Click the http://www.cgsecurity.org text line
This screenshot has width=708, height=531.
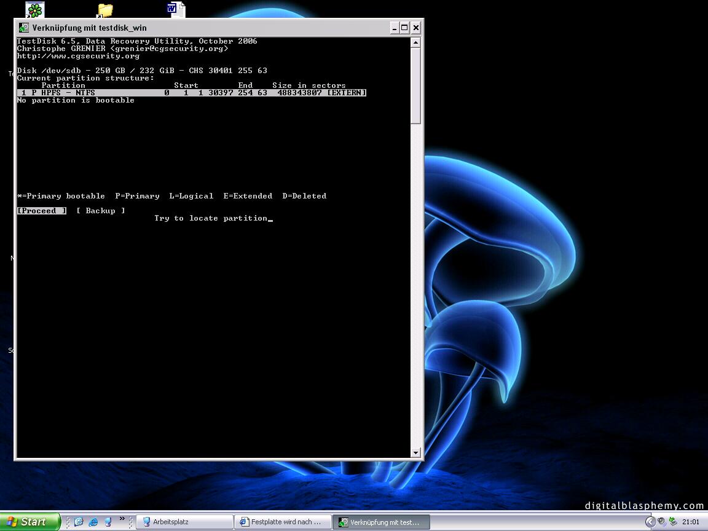pos(78,56)
